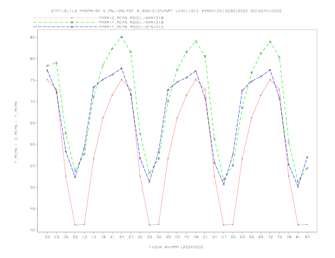Click x-axis forecast hour label 18
335x258 pixels.
[103, 237]
